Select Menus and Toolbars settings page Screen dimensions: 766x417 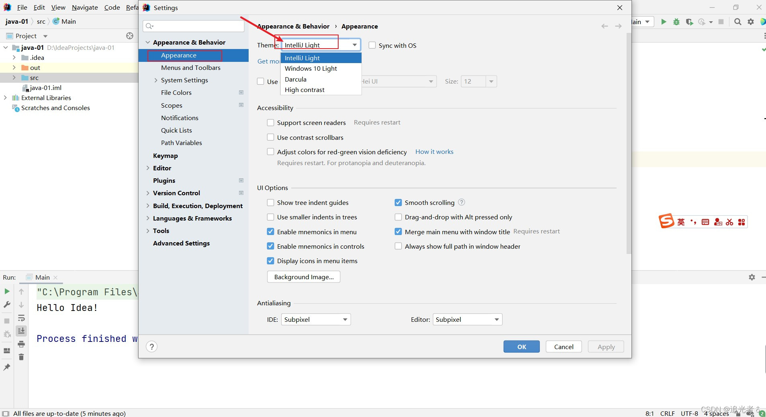(x=191, y=68)
